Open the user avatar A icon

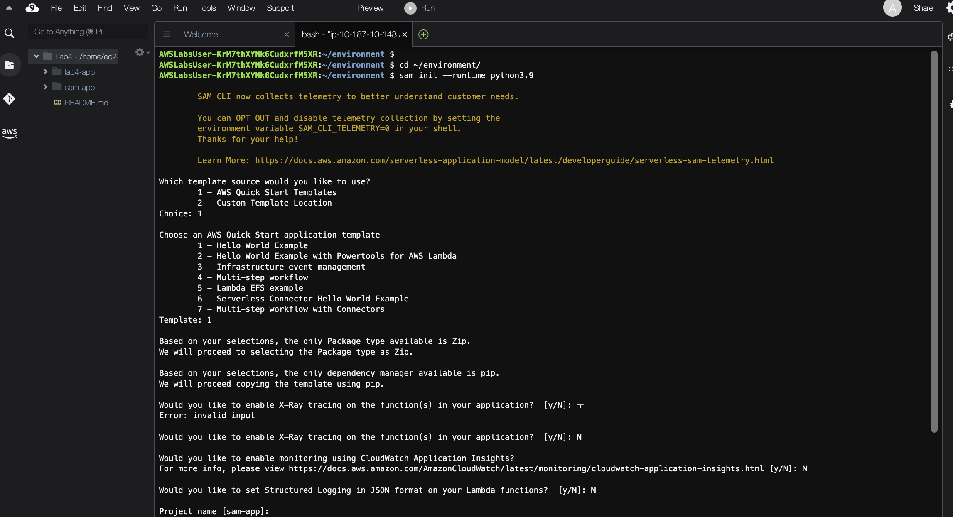point(892,8)
